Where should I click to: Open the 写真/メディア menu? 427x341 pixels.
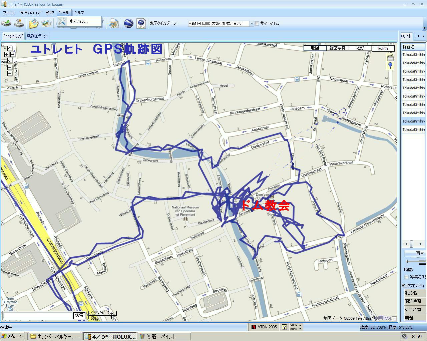point(30,13)
